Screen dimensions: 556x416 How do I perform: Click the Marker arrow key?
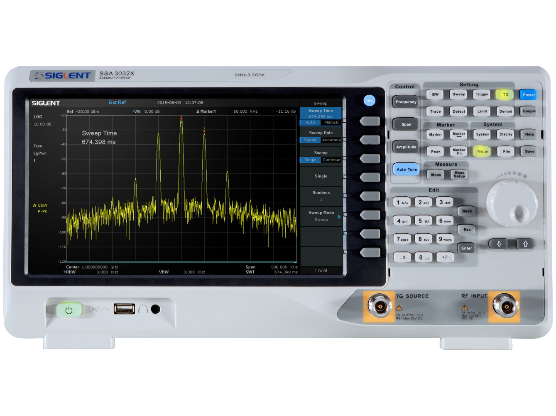[459, 134]
